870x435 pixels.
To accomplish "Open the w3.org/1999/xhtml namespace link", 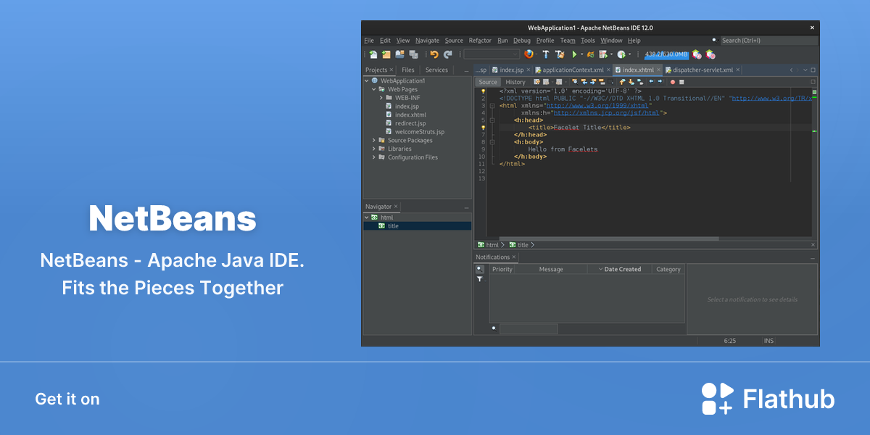I will [x=598, y=106].
